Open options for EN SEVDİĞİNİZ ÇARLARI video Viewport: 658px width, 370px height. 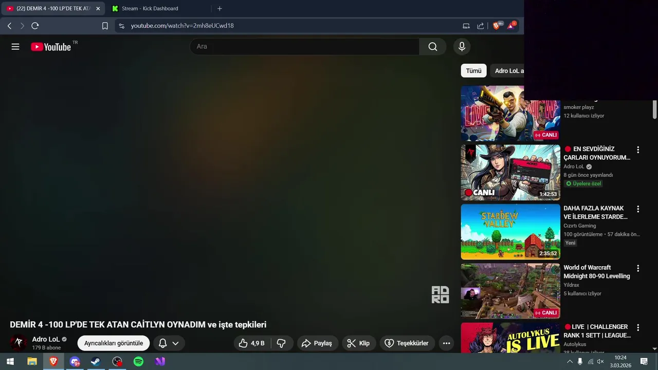click(638, 150)
